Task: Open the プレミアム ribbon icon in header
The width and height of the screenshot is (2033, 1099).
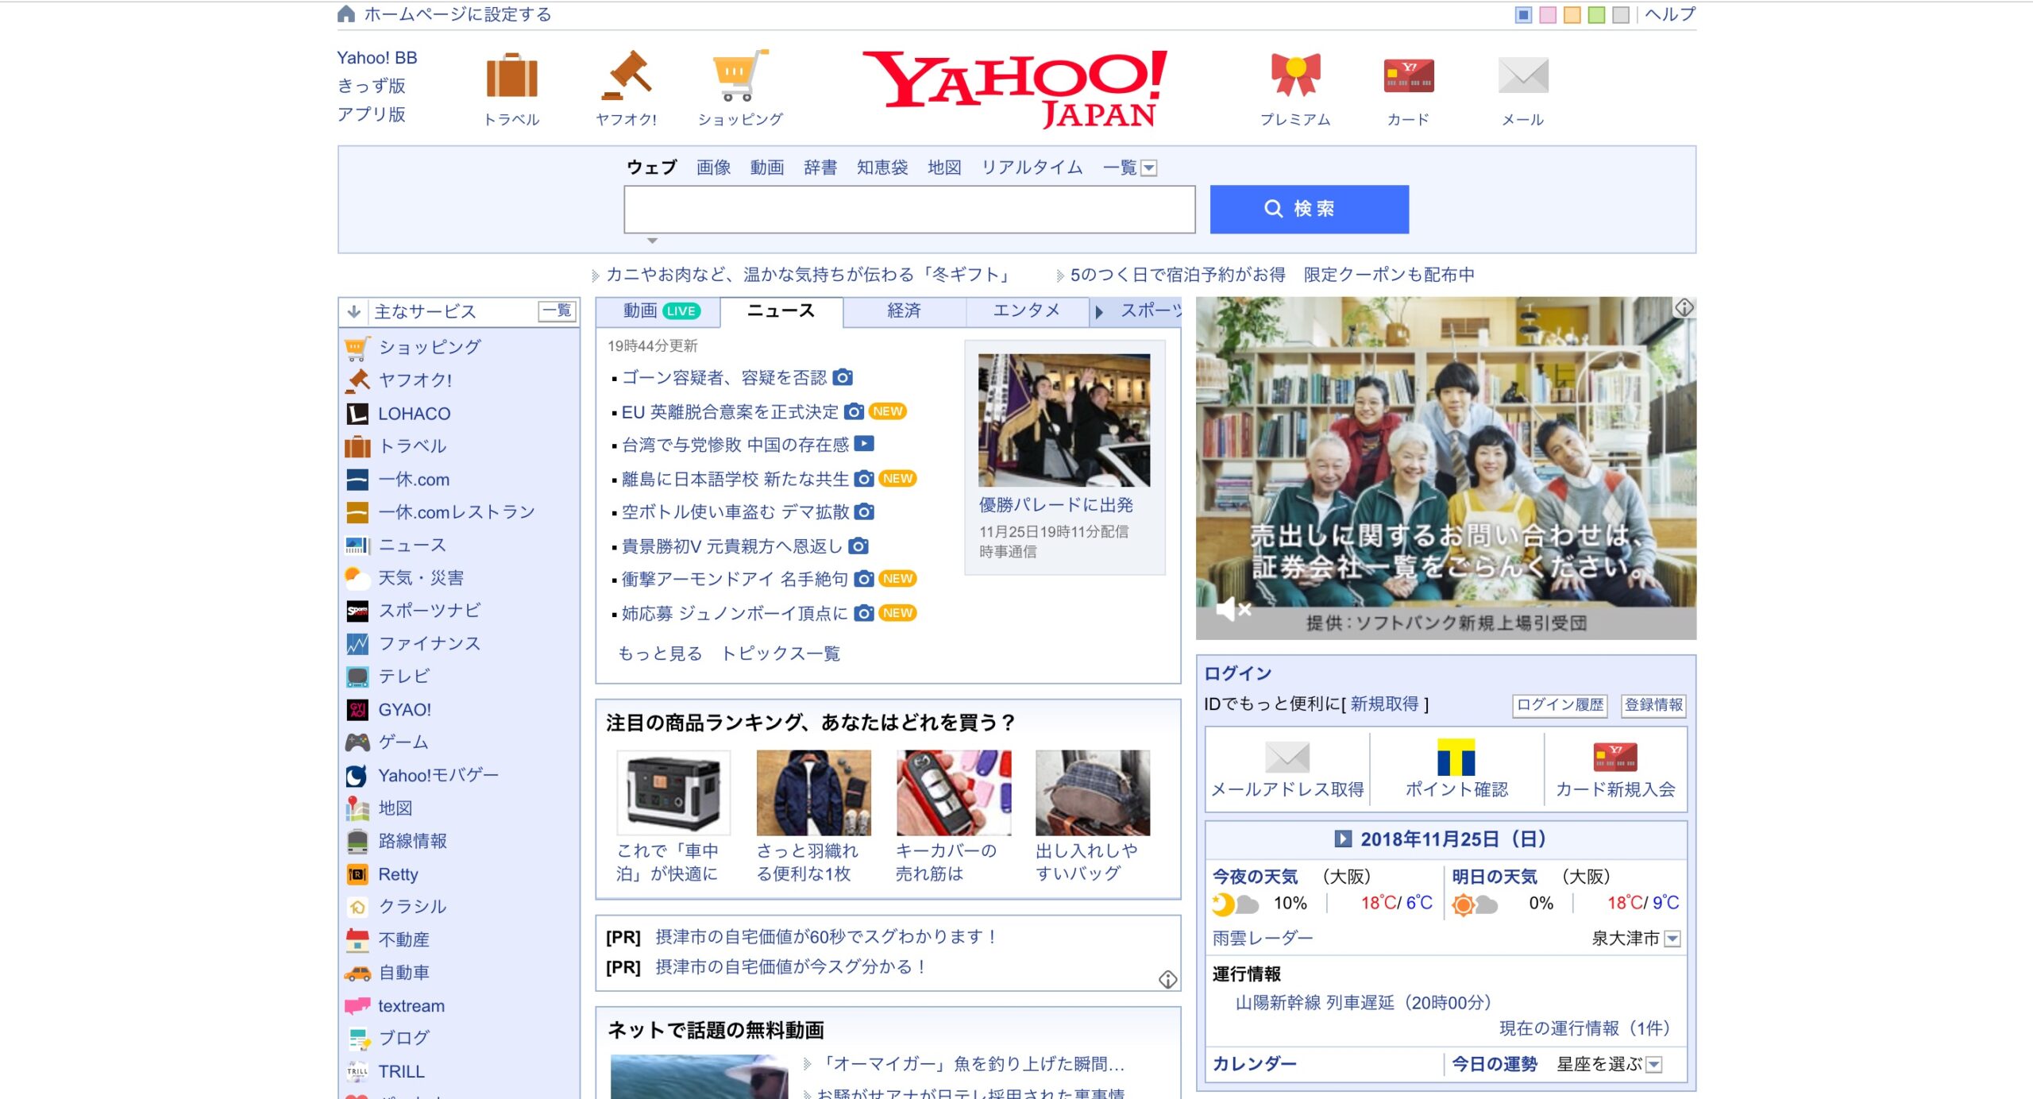Action: pos(1295,75)
